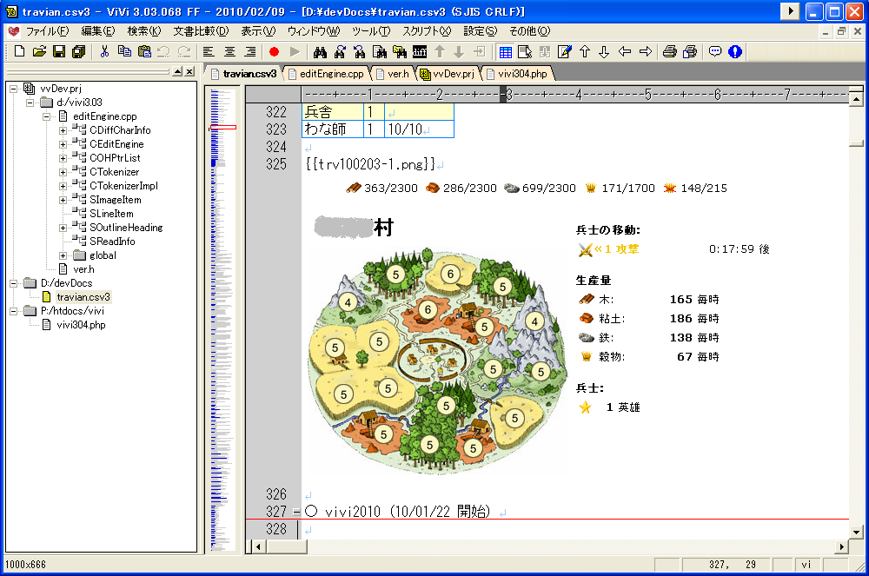Collapse the vvDev.prj root node
Viewport: 869px width, 576px height.
(13, 89)
